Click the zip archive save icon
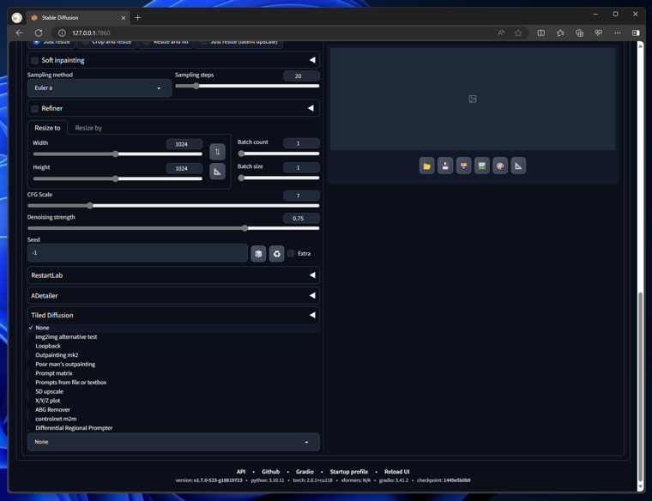Viewport: 652px width, 501px height. (463, 166)
